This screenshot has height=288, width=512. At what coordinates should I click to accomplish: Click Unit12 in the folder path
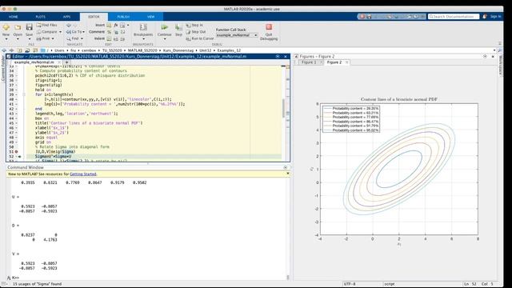(x=205, y=50)
